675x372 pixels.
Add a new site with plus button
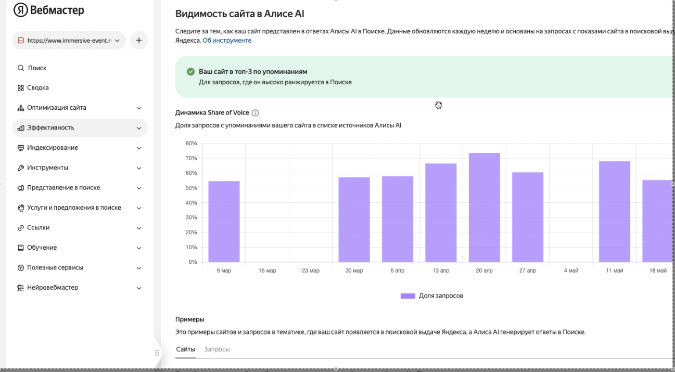(138, 41)
